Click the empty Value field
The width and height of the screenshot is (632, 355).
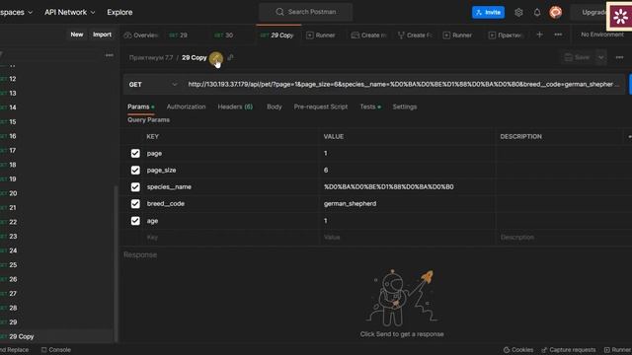coord(407,238)
